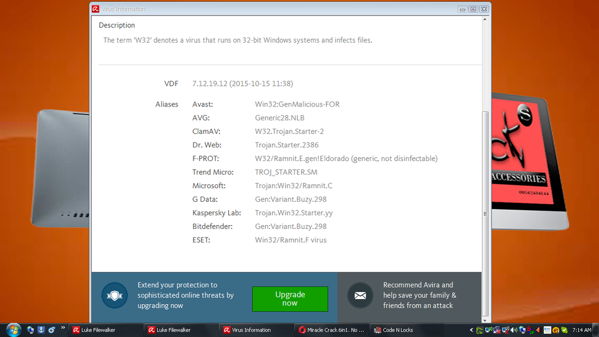
Task: Maximize the Virus Information window
Action: pyautogui.click(x=473, y=9)
